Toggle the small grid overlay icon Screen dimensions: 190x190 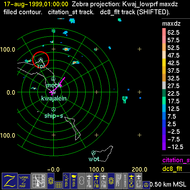click(x=59, y=185)
